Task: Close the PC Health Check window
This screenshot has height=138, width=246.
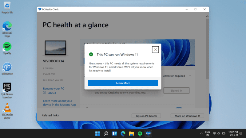Action: coord(204,10)
